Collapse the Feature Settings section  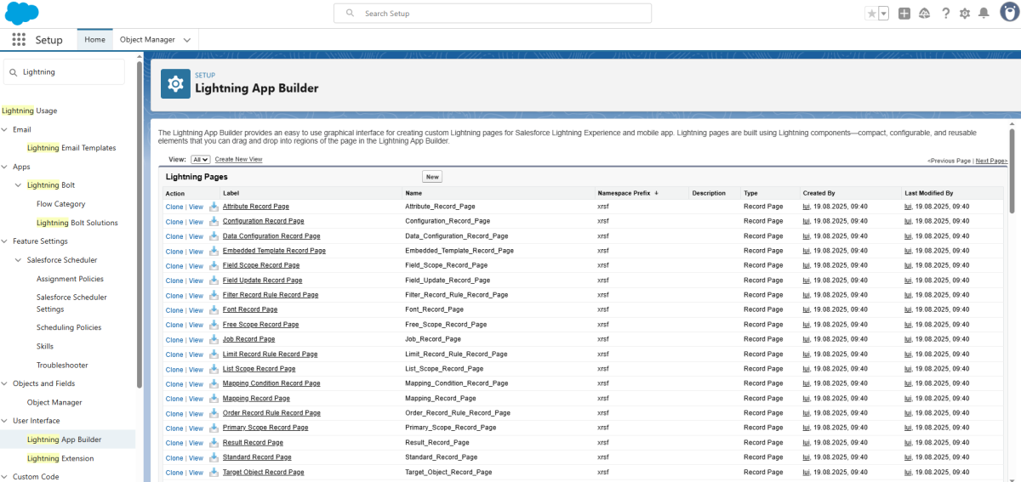click(5, 241)
